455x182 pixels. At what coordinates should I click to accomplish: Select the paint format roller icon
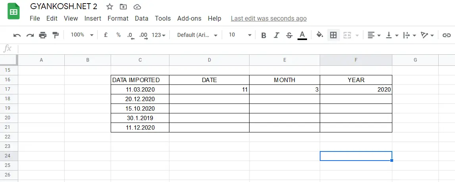(x=56, y=35)
